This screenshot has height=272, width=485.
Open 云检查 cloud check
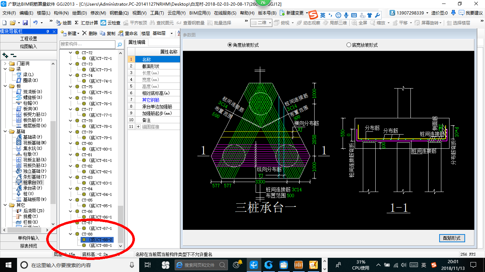(110, 23)
